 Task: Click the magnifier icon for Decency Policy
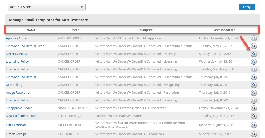tap(254, 54)
